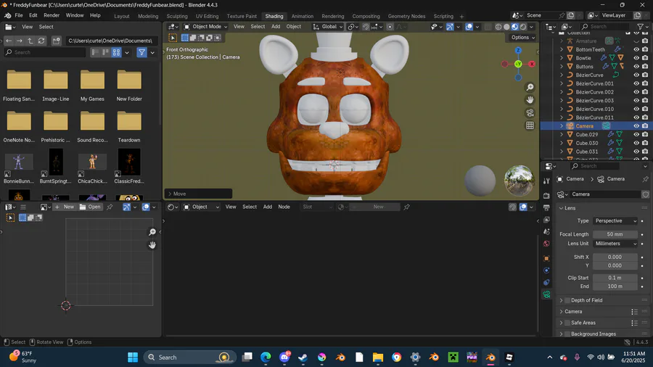Open Tool properties tab
Screen dimensions: 653x367
coord(546,181)
